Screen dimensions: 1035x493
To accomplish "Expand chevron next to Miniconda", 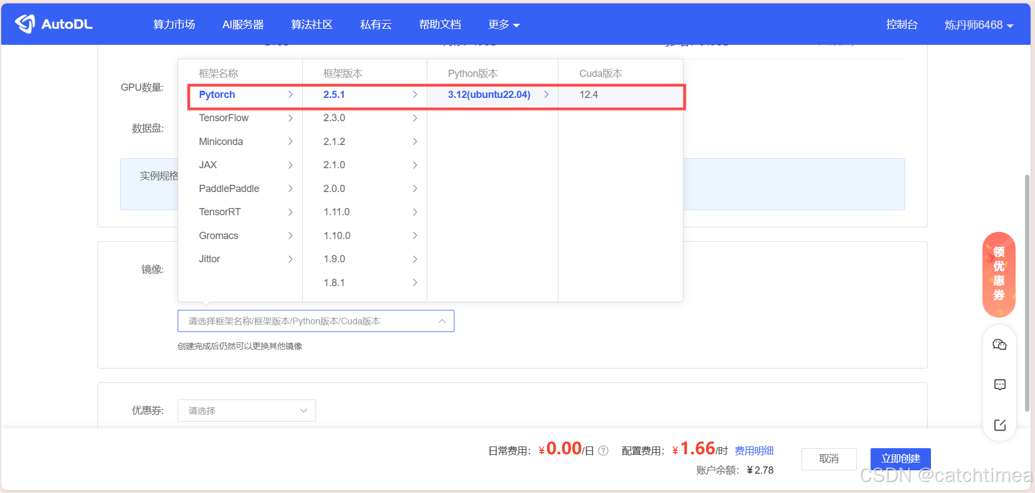I will (x=291, y=142).
